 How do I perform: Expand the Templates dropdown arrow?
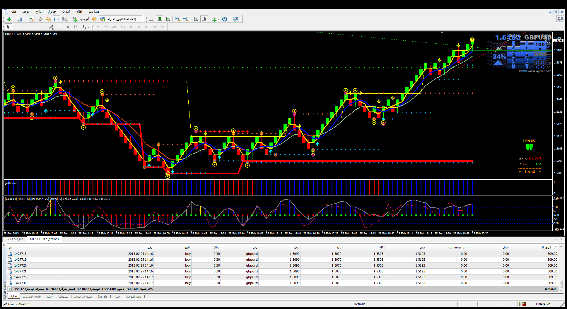pos(240,19)
